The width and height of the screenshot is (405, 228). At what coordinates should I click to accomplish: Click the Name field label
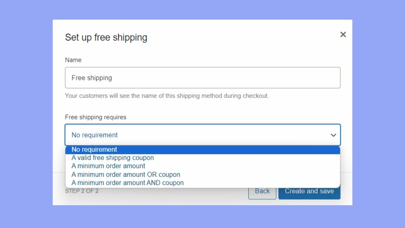[73, 60]
